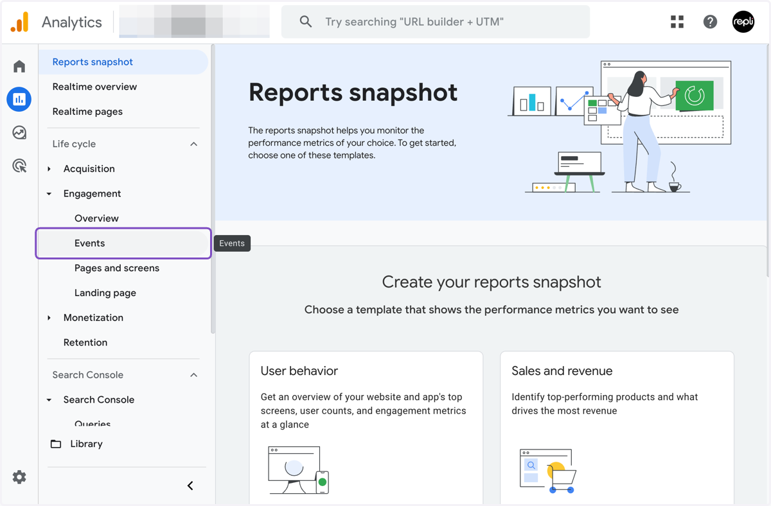Choose the Sales and revenue template card
The width and height of the screenshot is (771, 506).
click(617, 428)
